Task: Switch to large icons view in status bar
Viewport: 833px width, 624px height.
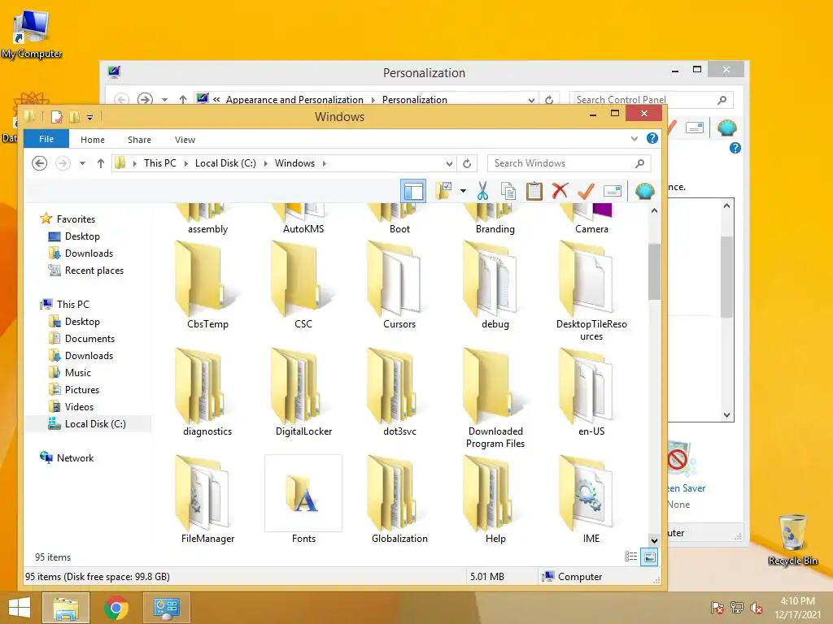Action: (x=648, y=557)
